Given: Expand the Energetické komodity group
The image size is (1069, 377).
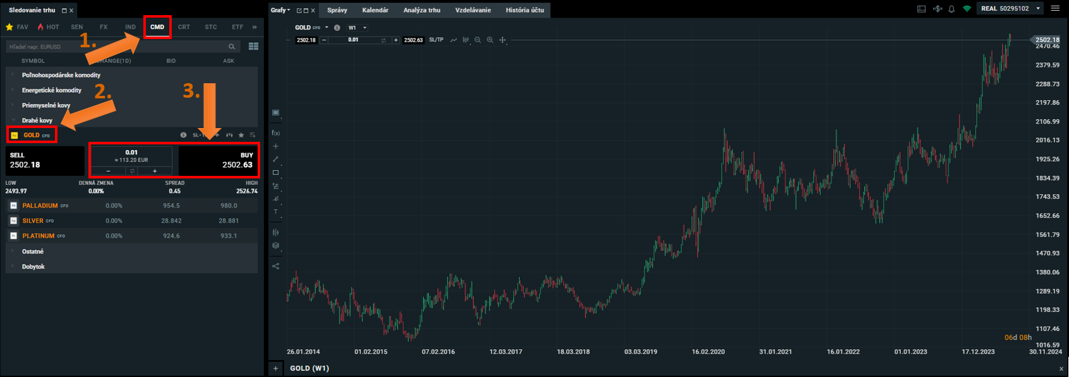Looking at the screenshot, I should [x=52, y=90].
